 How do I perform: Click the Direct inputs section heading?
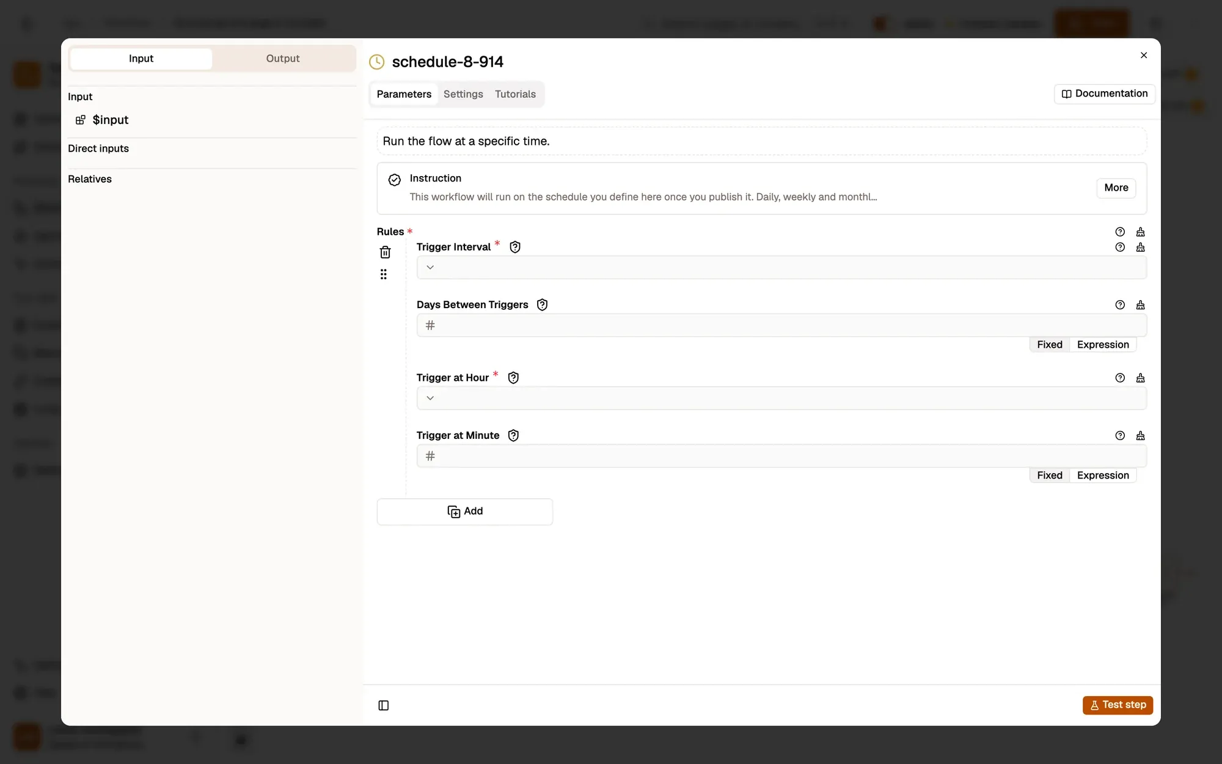click(98, 149)
